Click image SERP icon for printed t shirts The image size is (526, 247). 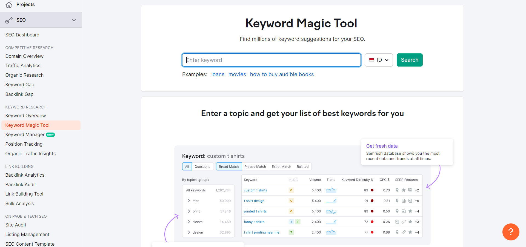coord(404,211)
